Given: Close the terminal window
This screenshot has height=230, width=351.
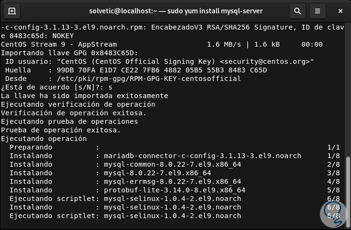Looking at the screenshot, I should point(339,11).
